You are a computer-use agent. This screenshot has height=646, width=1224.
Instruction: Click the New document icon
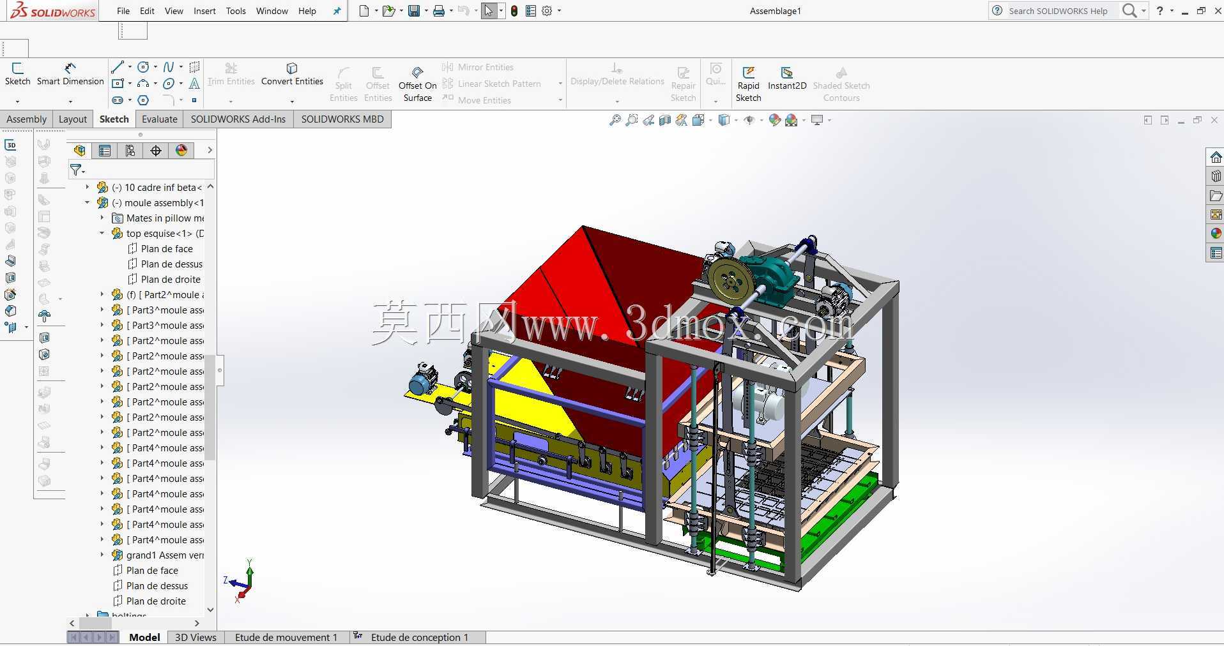coord(363,11)
